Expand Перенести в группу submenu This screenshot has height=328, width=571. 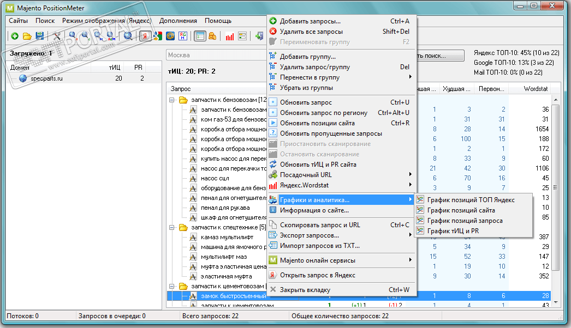click(342, 77)
